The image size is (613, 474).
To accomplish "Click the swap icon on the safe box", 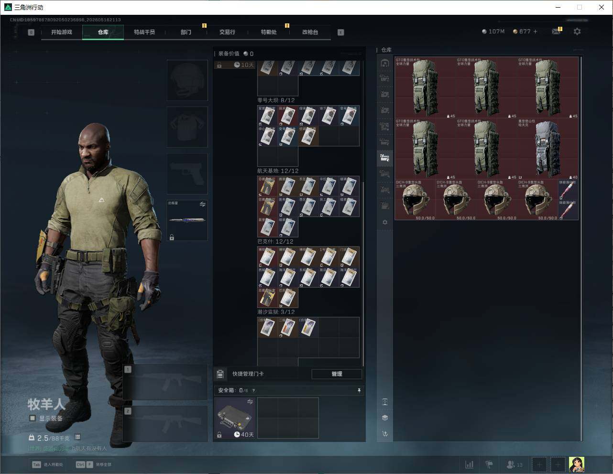I will (250, 402).
